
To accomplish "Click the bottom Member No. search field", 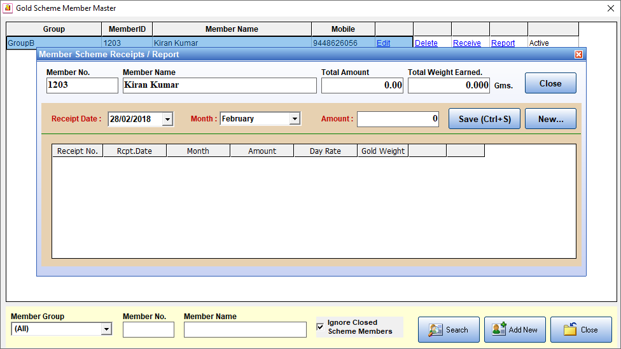I will pos(148,329).
